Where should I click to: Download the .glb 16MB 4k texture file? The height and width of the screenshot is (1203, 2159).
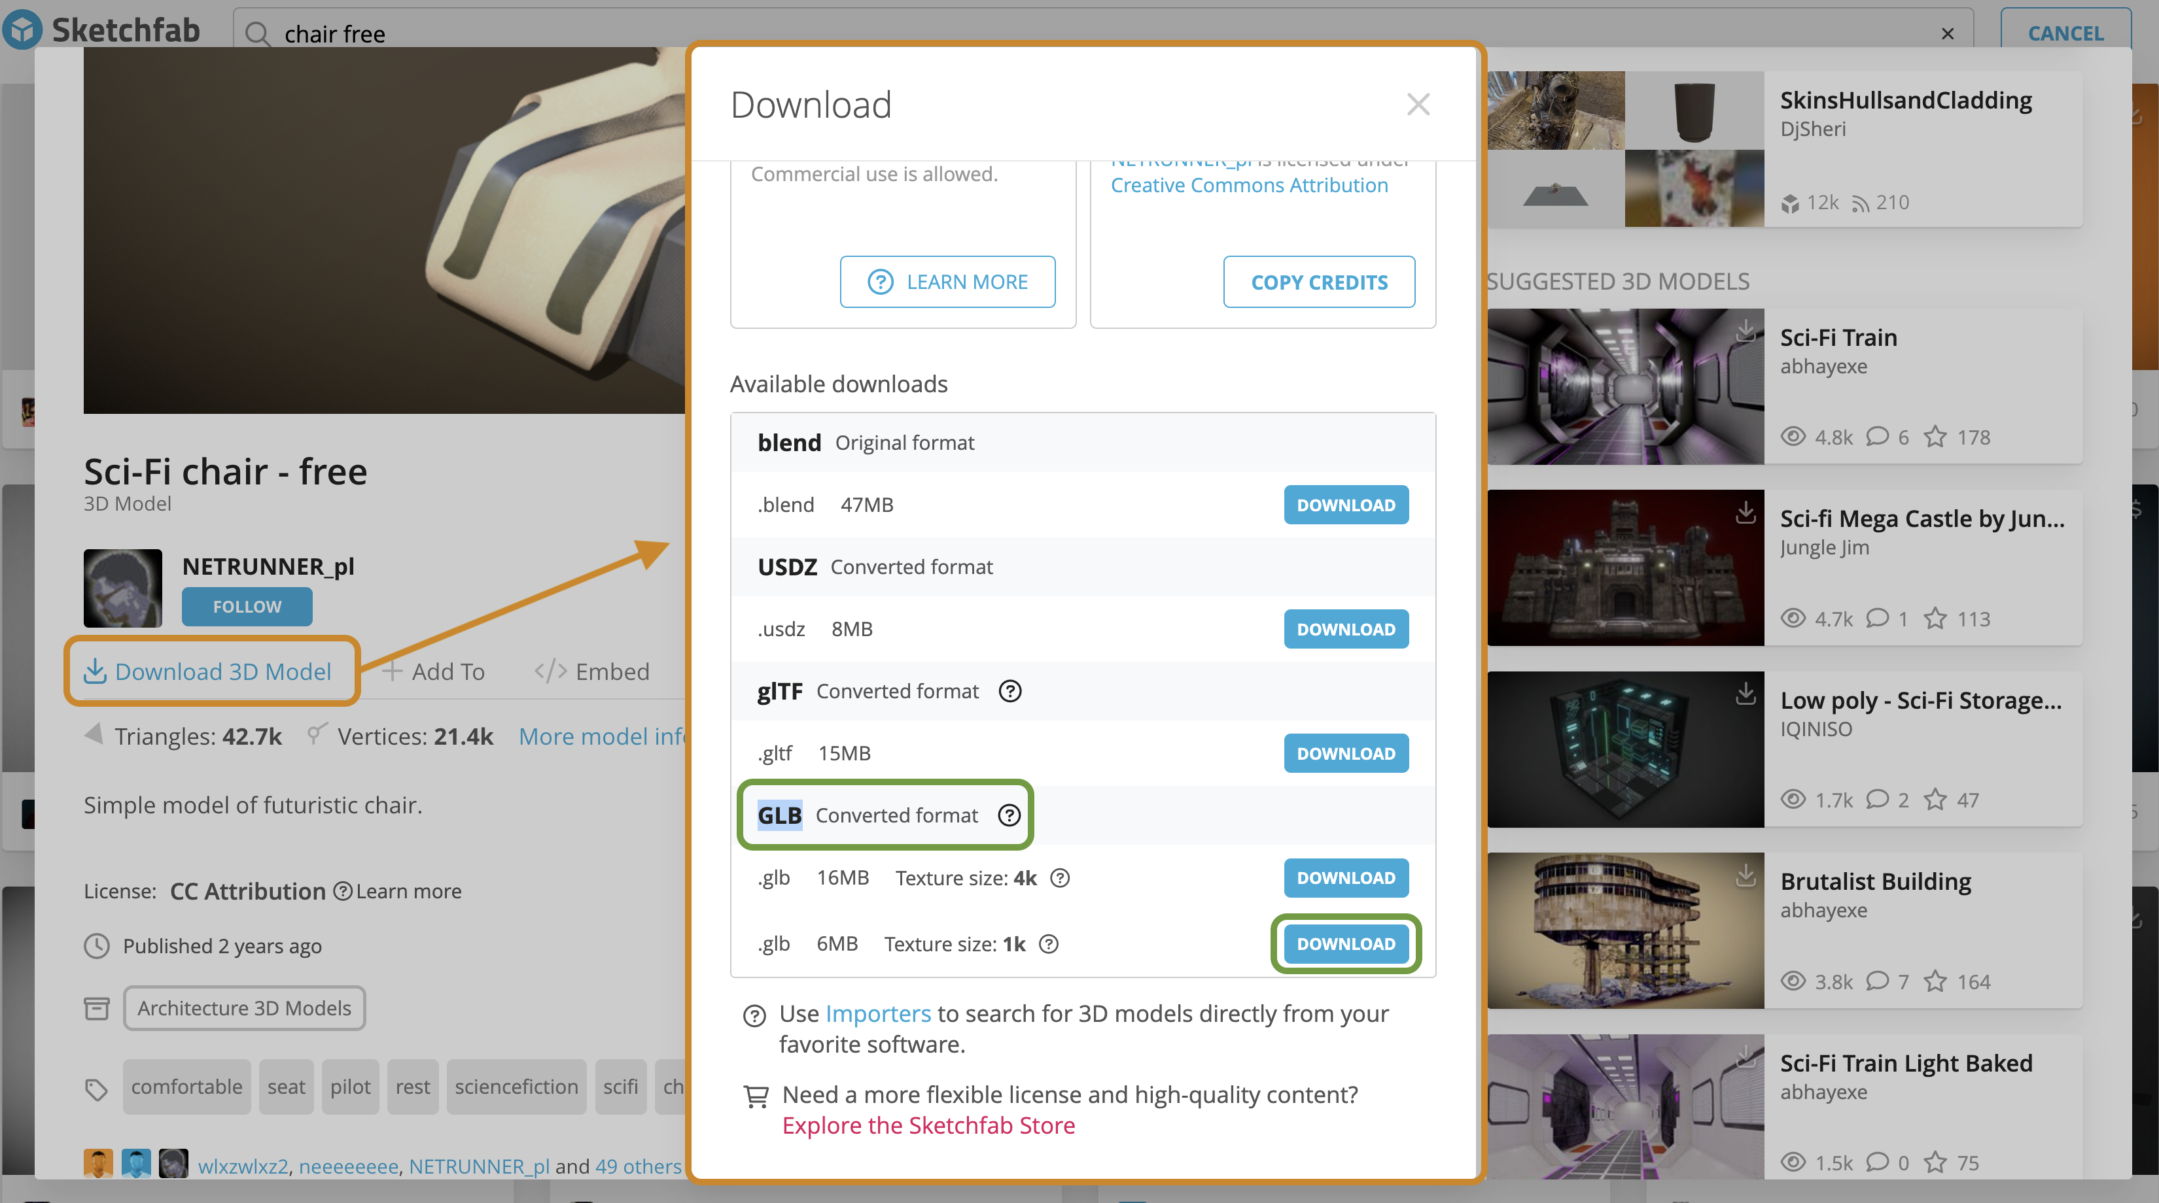click(x=1346, y=877)
